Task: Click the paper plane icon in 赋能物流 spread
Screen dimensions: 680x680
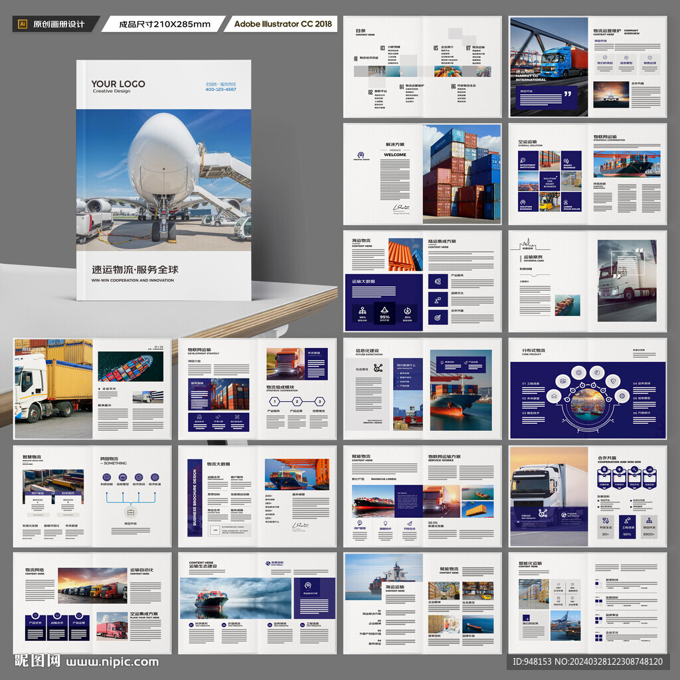Action: click(409, 524)
